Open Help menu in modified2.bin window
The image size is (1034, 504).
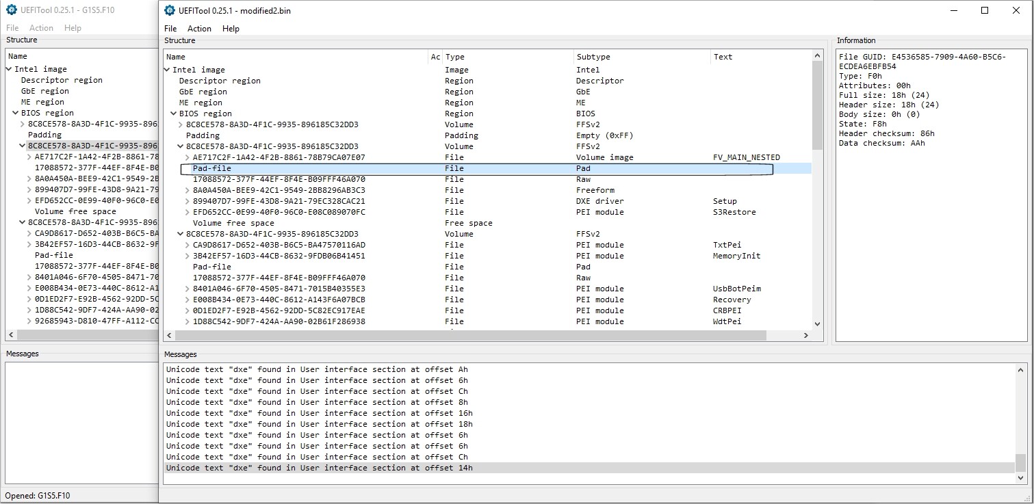pos(231,29)
